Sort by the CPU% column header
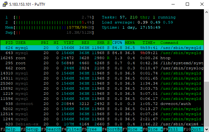Image resolution: width=209 pixels, height=132 pixels. pos(117,42)
